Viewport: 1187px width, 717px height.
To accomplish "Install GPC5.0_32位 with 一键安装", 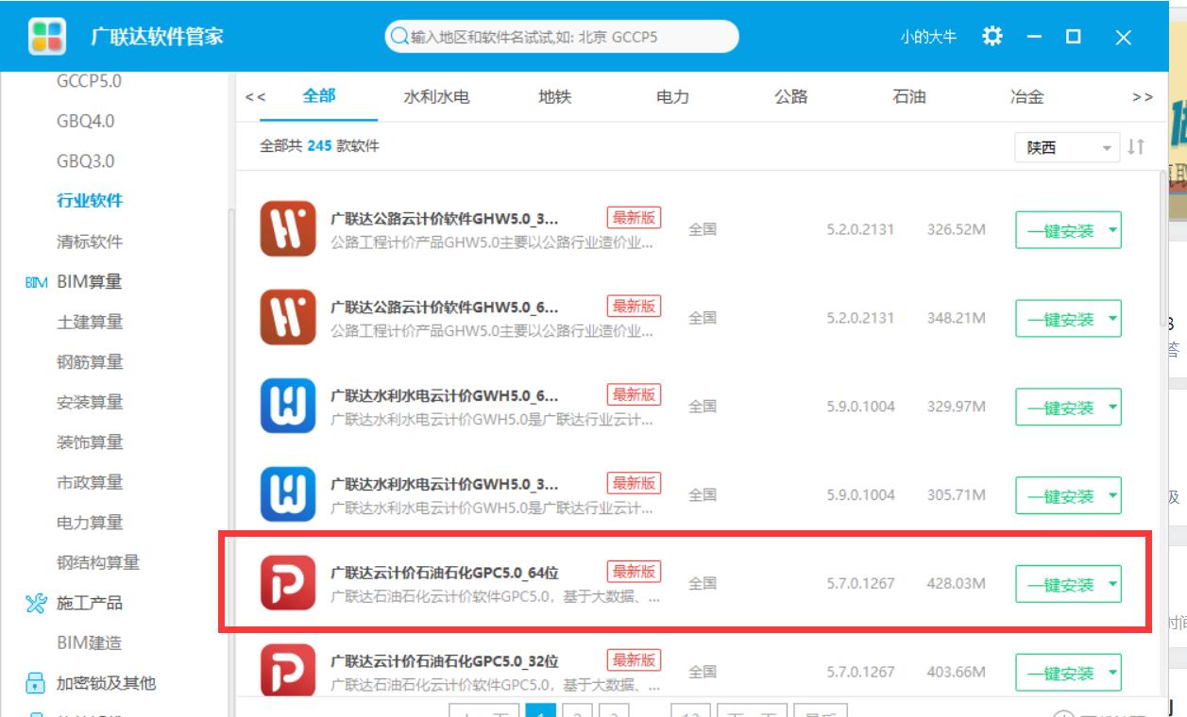I will click(1060, 673).
